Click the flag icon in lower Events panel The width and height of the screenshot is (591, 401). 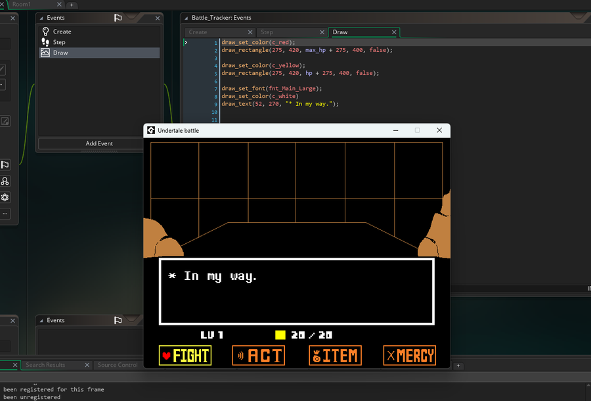click(118, 320)
